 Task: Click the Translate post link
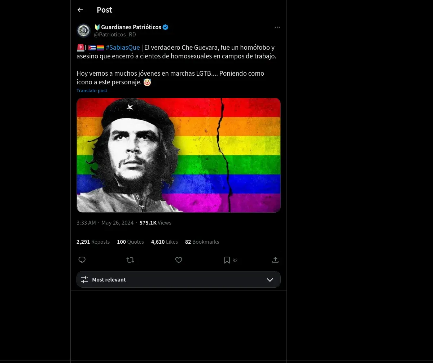[92, 91]
